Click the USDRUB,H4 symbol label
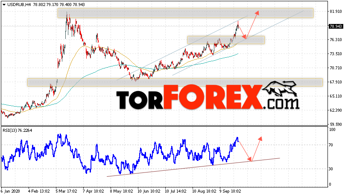The image size is (345, 196). click(x=19, y=5)
